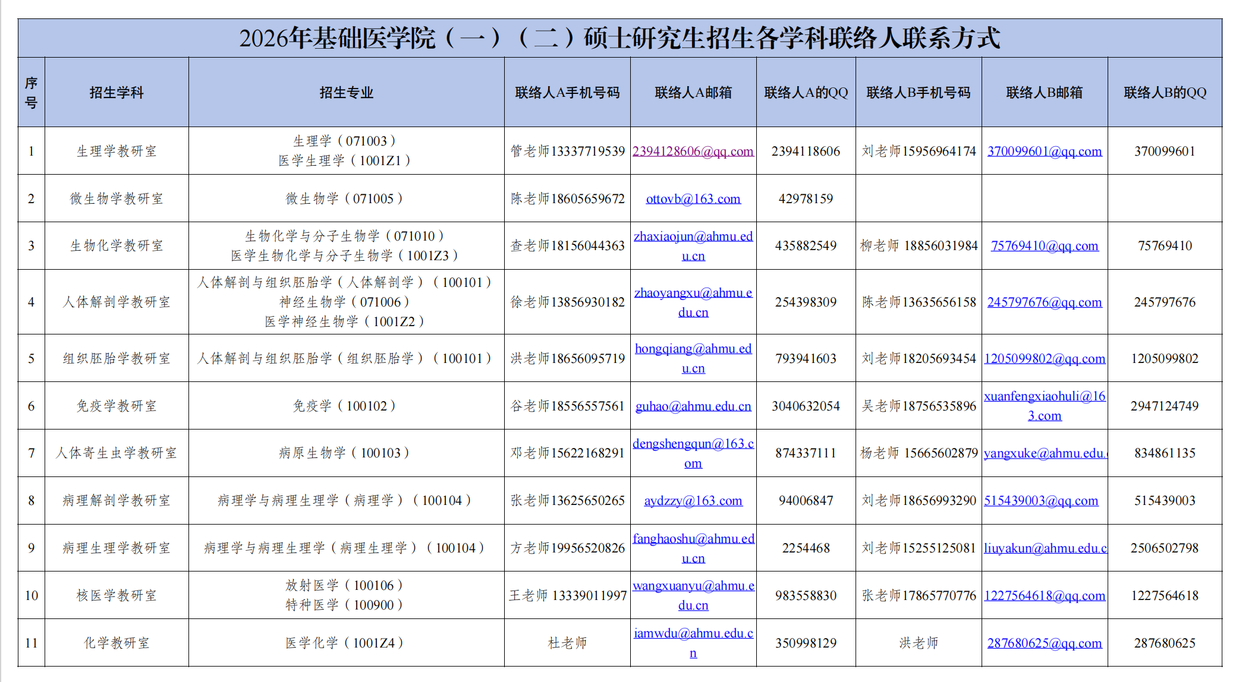The height and width of the screenshot is (682, 1239).
Task: Click the wangxuanyu@ahmu.edu.cn link
Action: [693, 586]
